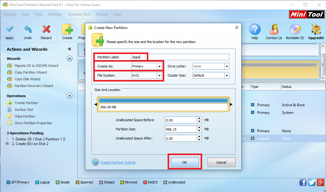Expand pending operation 2 Create tree node
Image resolution: width=326 pixels, height=192 pixels.
[x=7, y=144]
